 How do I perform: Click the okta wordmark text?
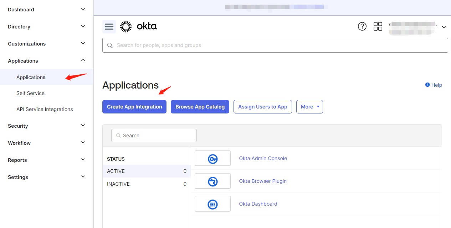coord(147,26)
